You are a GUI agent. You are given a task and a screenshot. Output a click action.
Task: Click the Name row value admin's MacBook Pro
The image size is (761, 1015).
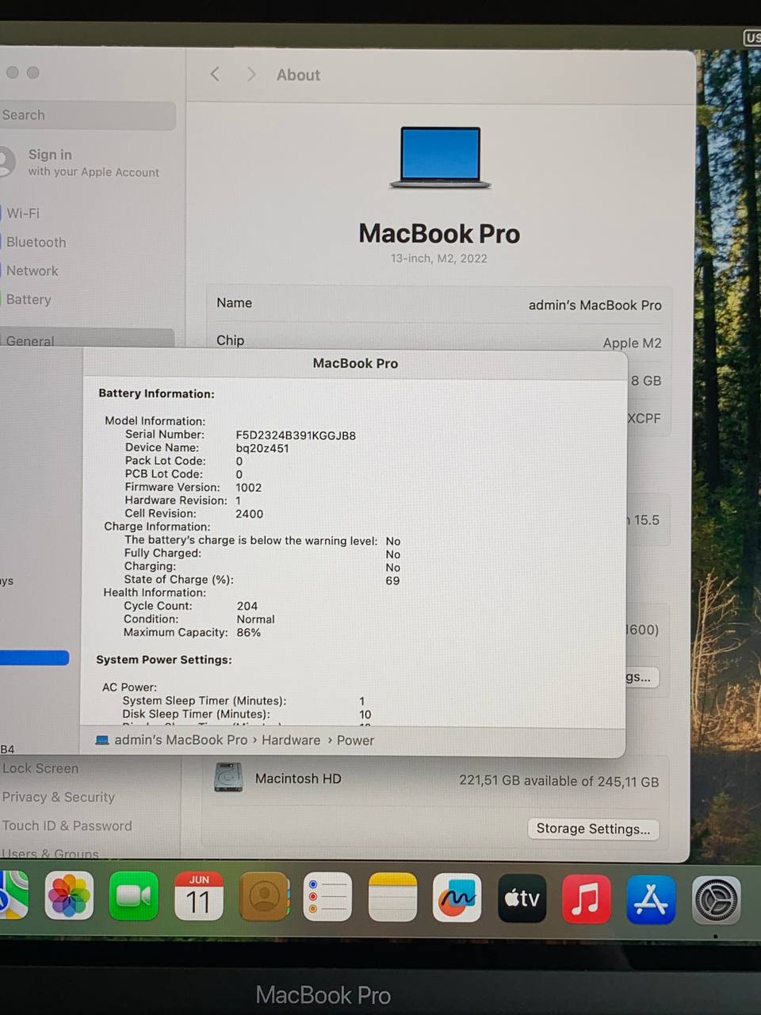click(x=595, y=305)
